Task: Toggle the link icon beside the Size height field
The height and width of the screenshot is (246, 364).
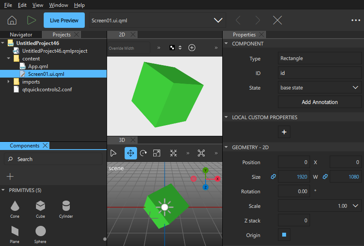Action: (325, 177)
